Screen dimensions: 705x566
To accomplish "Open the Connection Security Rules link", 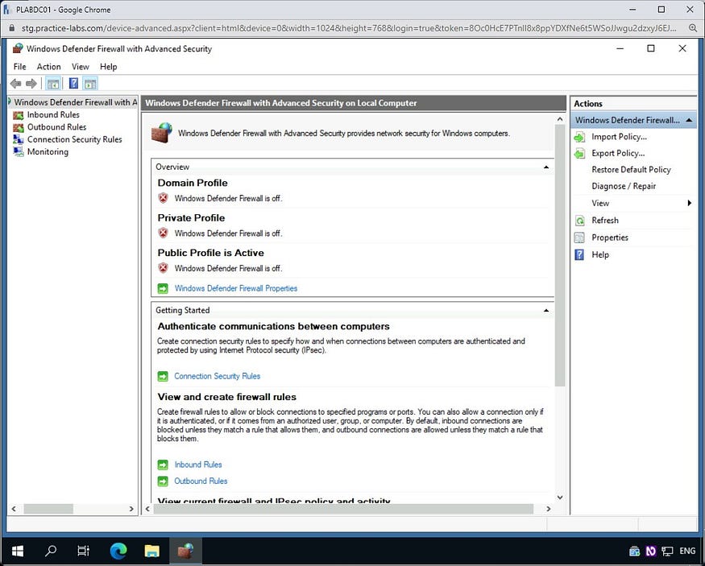I will click(218, 376).
